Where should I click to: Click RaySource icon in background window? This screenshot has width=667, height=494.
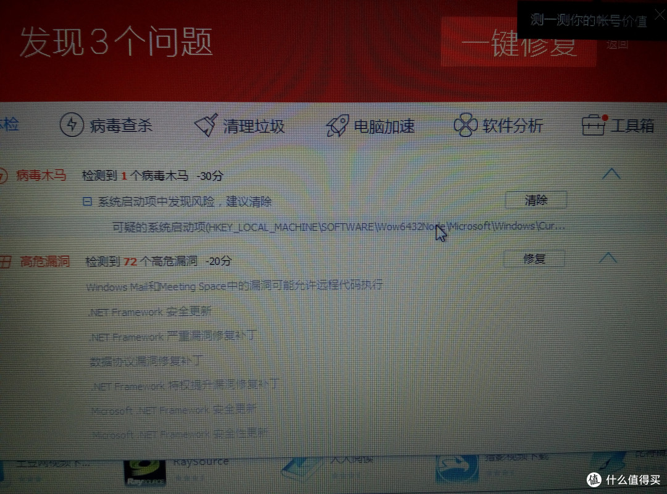click(x=144, y=472)
